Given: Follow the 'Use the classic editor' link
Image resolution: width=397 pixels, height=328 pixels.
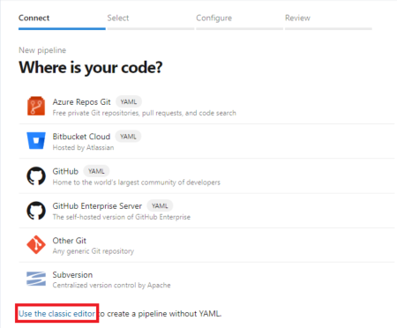Looking at the screenshot, I should 57,314.
